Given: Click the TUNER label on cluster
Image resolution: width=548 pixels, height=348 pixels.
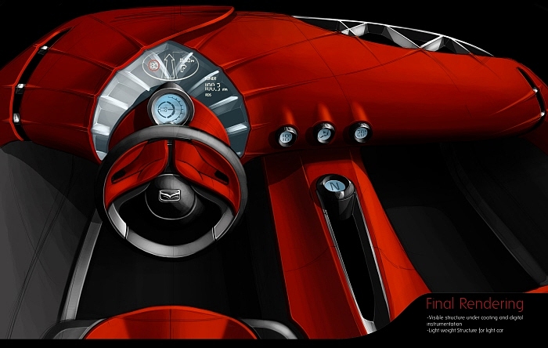Looking at the screenshot, I should [211, 78].
